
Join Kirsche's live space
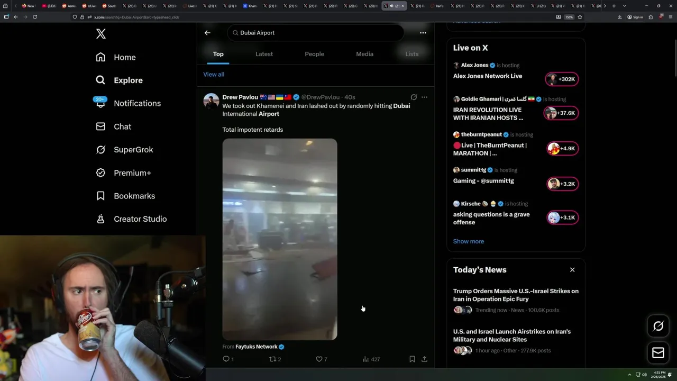[x=491, y=219]
